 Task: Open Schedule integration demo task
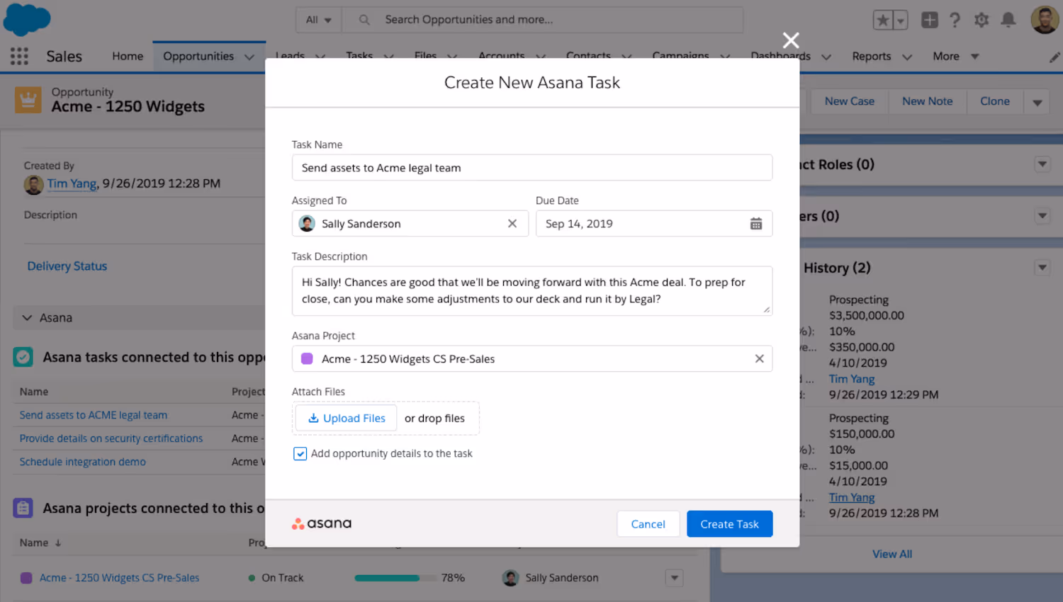click(x=83, y=462)
